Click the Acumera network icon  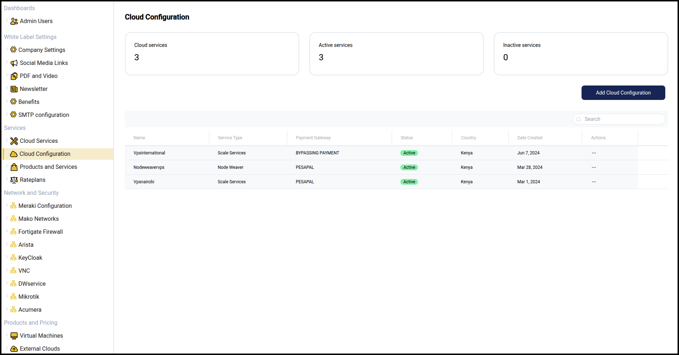(x=13, y=310)
